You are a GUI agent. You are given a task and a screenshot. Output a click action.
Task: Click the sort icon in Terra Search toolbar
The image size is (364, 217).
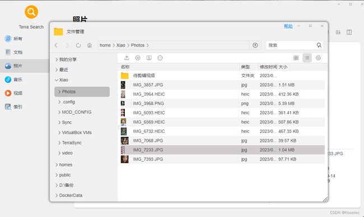(x=338, y=32)
